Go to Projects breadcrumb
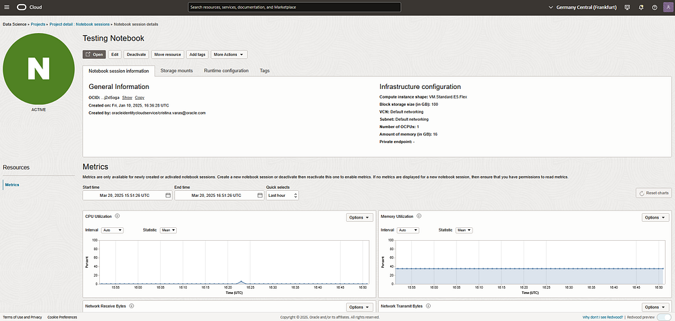675x321 pixels. click(x=38, y=24)
